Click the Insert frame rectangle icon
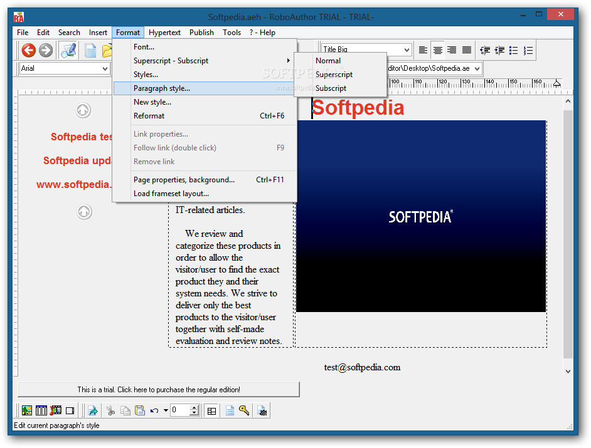 tap(70, 410)
